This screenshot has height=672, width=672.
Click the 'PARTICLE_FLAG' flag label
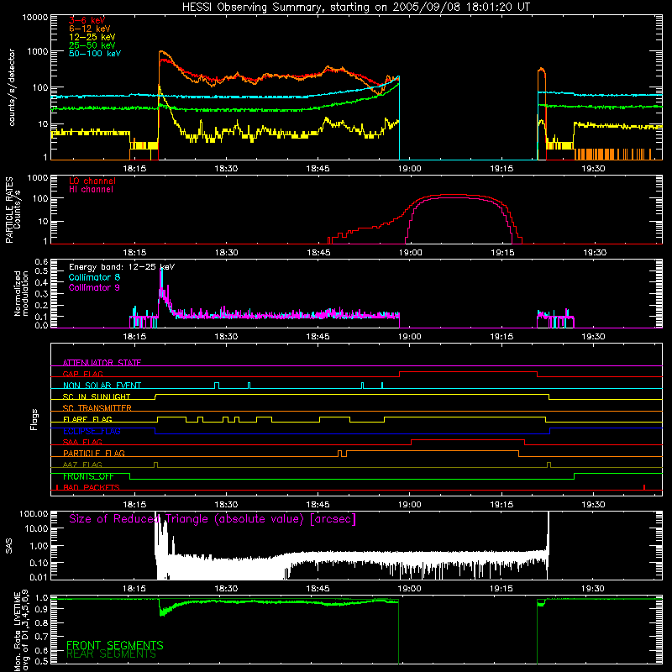(x=94, y=453)
